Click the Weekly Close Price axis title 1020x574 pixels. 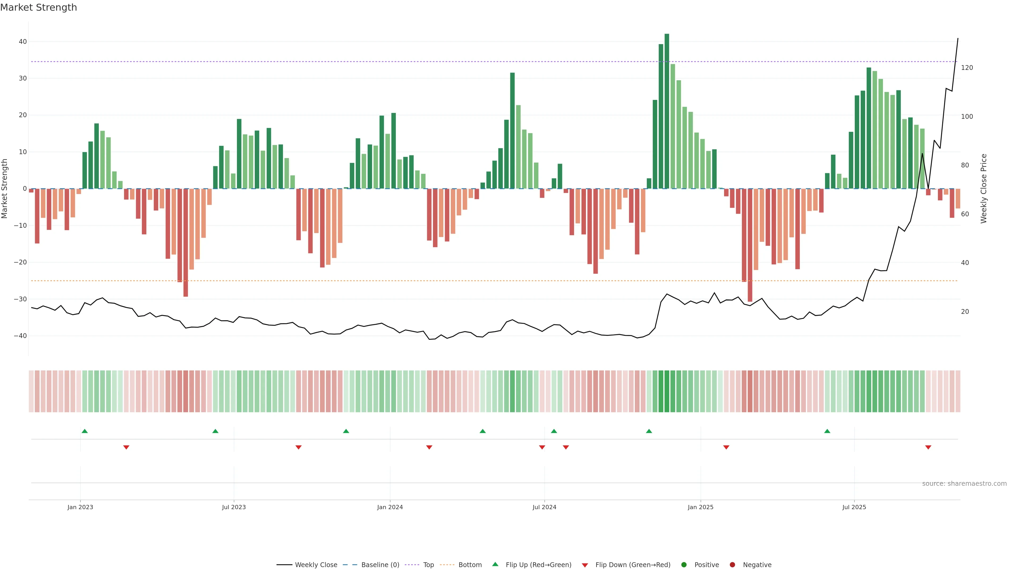(x=984, y=189)
